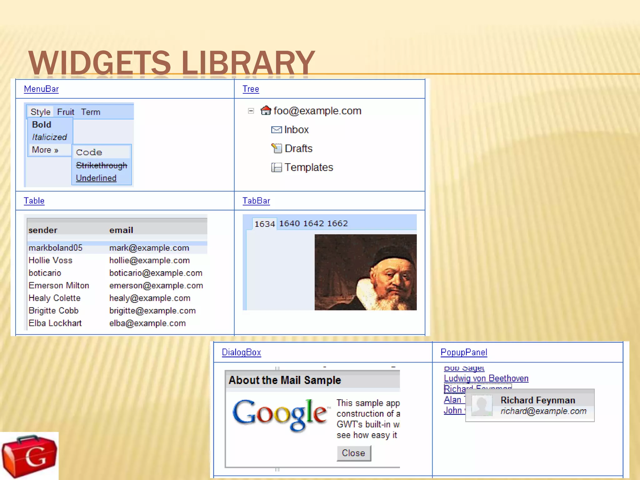Image resolution: width=640 pixels, height=480 pixels.
Task: Select the Brigitte Cobb sender cell
Action: 53,311
